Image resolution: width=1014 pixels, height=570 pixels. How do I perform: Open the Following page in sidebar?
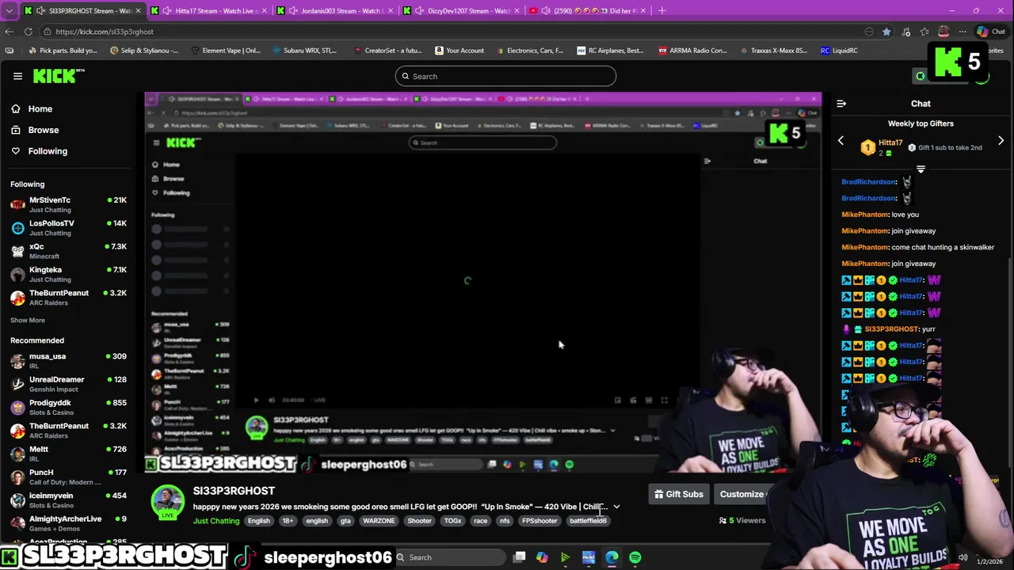coord(48,151)
